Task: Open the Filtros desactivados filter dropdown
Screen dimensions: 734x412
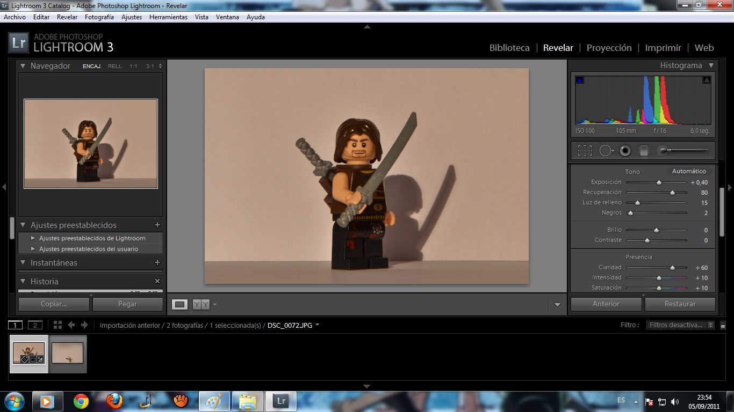Action: point(680,325)
